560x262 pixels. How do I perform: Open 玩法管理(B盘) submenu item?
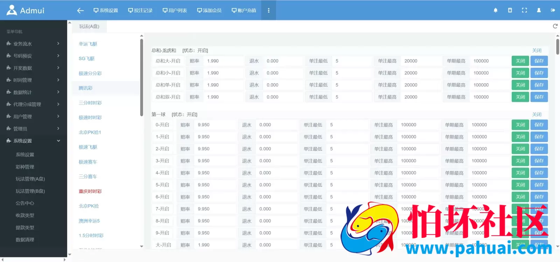tap(30, 191)
